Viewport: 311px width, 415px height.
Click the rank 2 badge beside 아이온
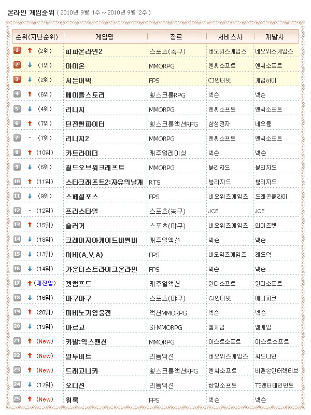click(x=17, y=65)
